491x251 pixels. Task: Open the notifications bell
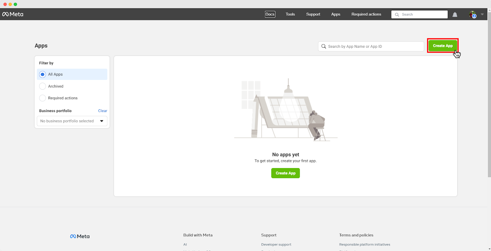tap(455, 14)
